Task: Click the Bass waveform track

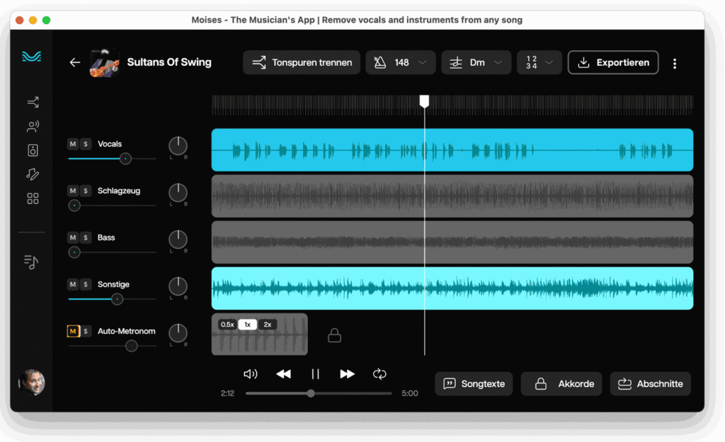Action: point(452,243)
